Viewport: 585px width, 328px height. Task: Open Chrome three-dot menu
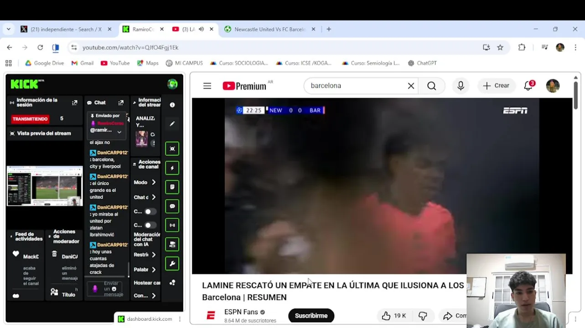point(575,47)
